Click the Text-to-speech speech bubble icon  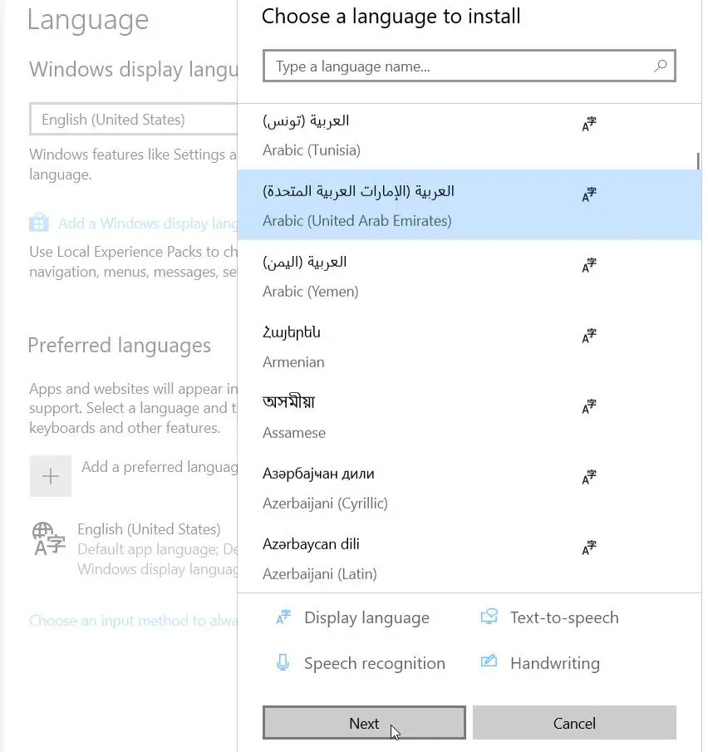coord(489,617)
